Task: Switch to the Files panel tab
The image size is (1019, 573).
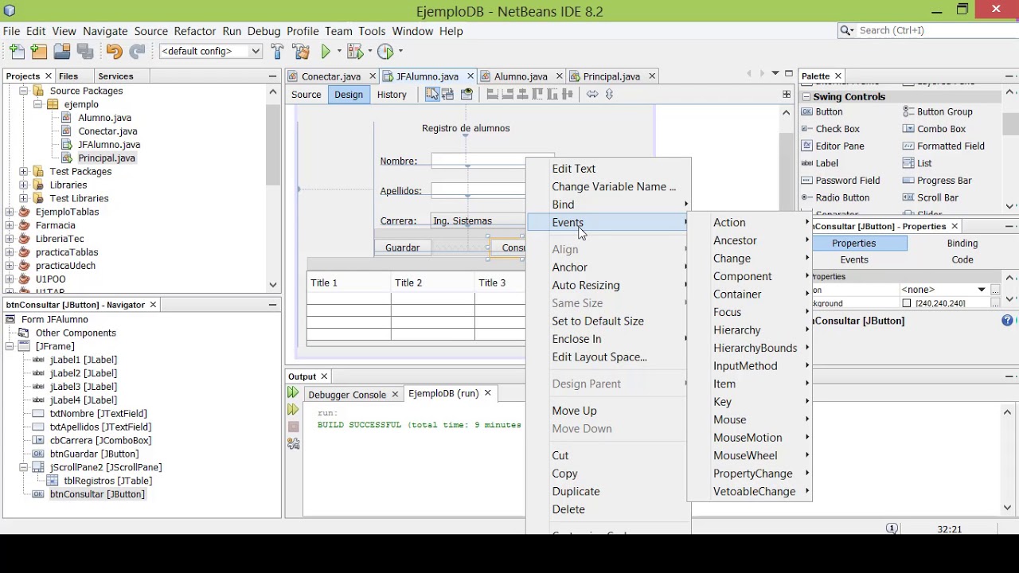Action: coord(68,76)
